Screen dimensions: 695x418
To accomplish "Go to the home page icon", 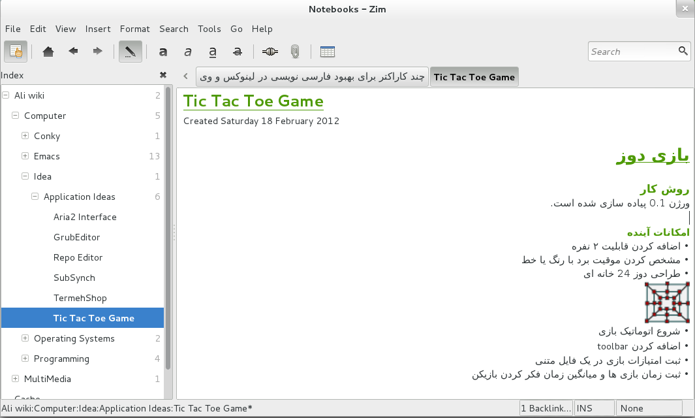I will coord(48,52).
